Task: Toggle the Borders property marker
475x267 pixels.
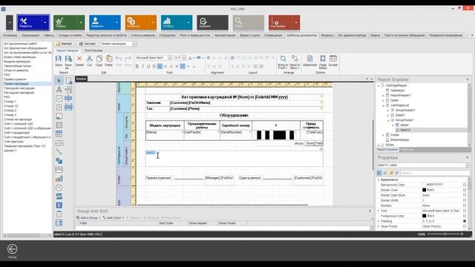Action: [x=465, y=205]
